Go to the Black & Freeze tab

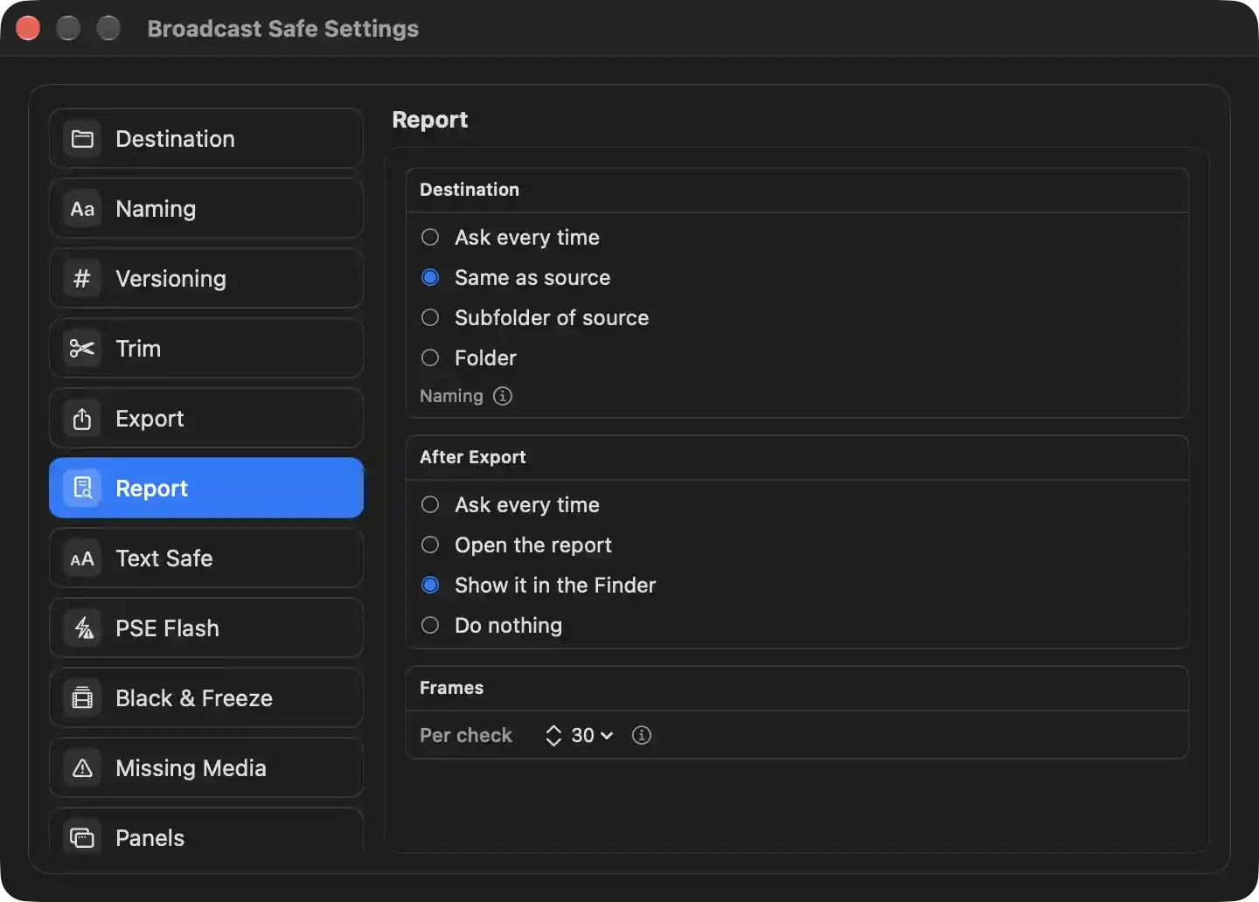click(x=206, y=698)
